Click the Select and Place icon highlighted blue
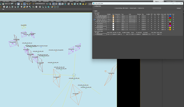 18,4
